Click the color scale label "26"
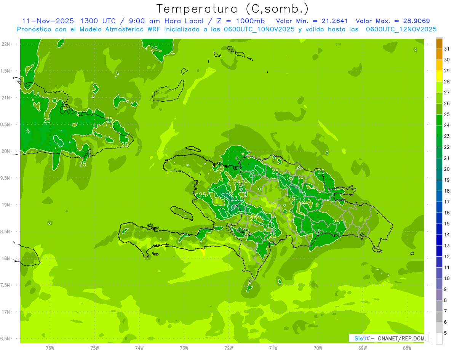 [447, 104]
